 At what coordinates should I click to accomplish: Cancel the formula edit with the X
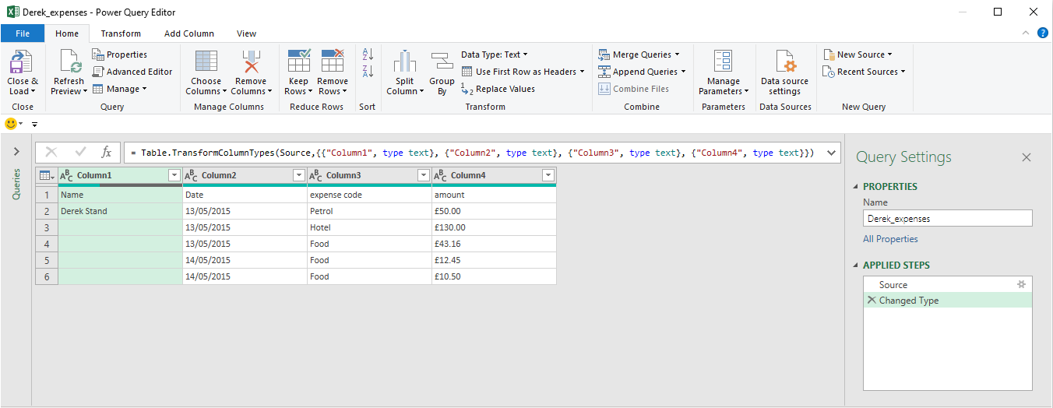(51, 153)
